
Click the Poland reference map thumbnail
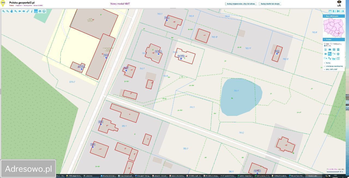tap(334, 28)
